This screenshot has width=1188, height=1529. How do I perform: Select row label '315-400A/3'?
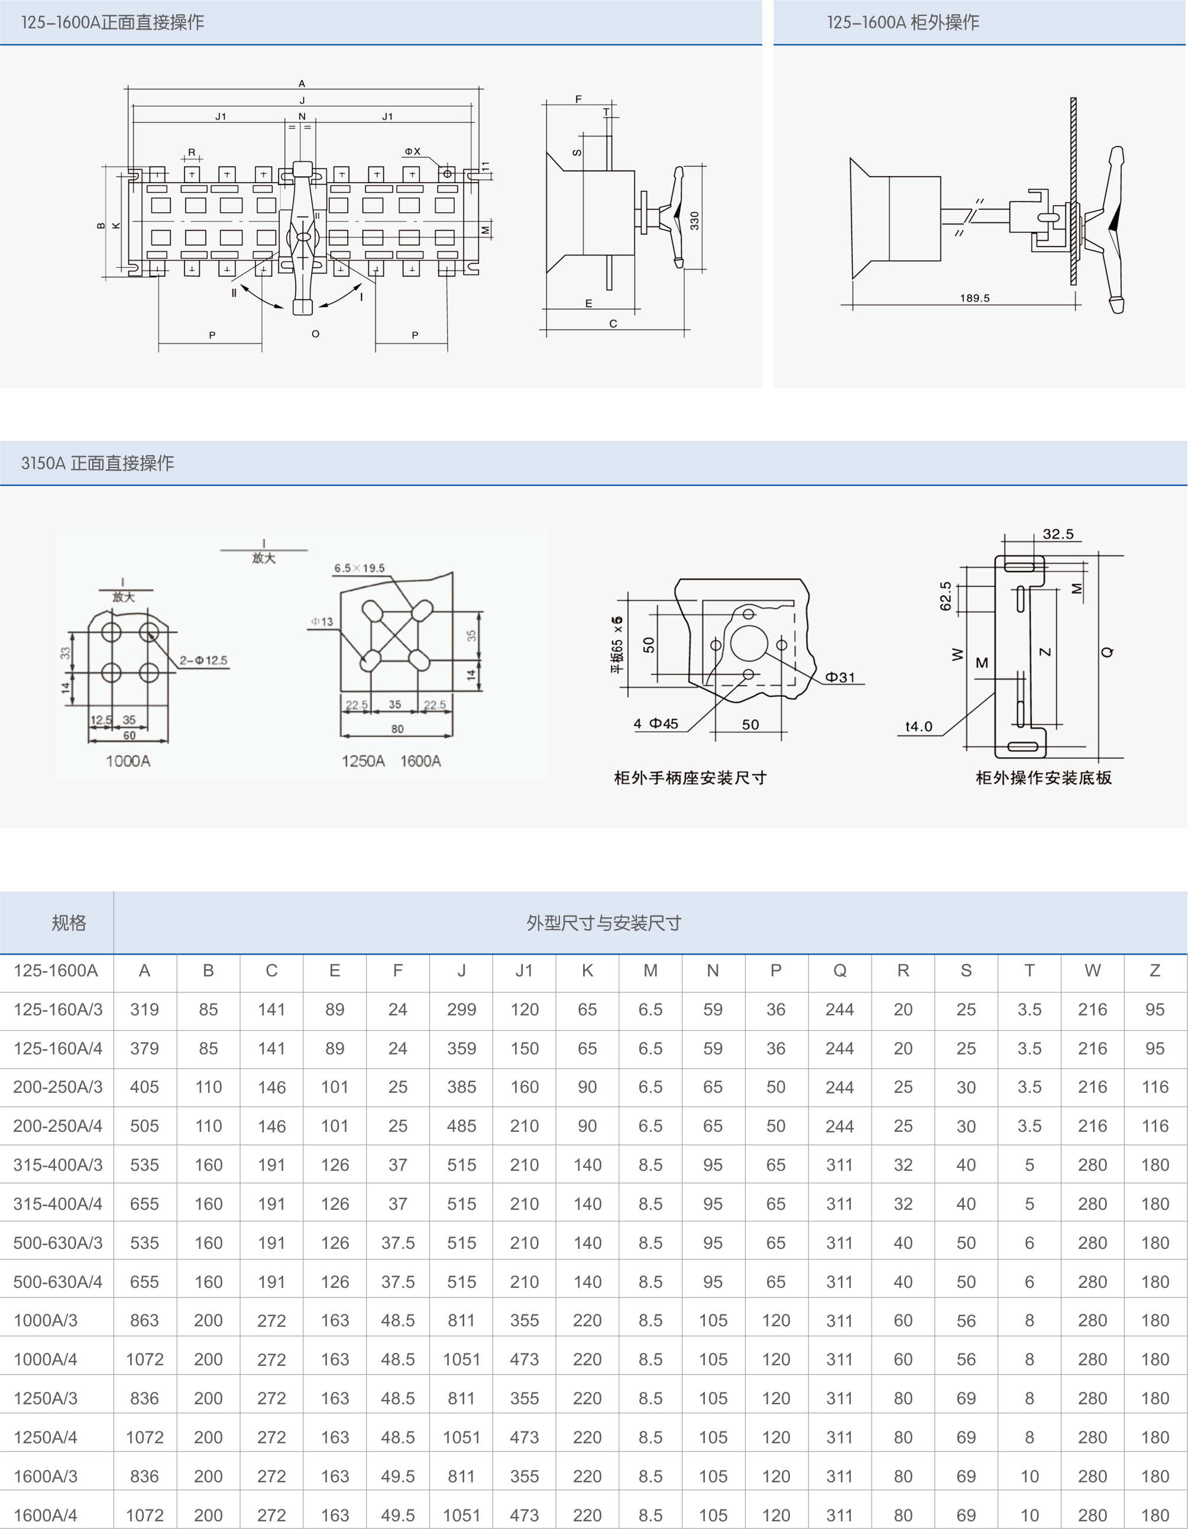[57, 1165]
